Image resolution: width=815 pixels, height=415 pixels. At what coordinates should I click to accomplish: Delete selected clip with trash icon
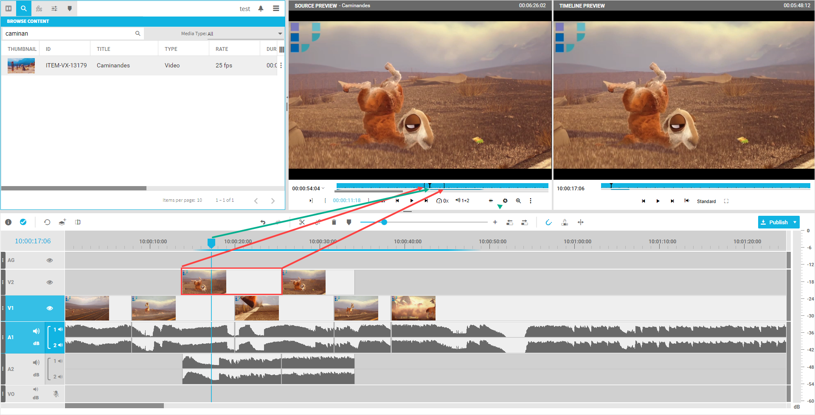(334, 222)
